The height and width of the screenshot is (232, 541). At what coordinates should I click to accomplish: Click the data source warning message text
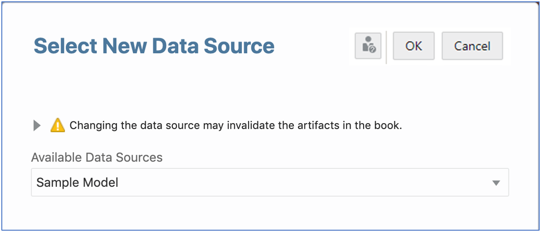pyautogui.click(x=236, y=125)
